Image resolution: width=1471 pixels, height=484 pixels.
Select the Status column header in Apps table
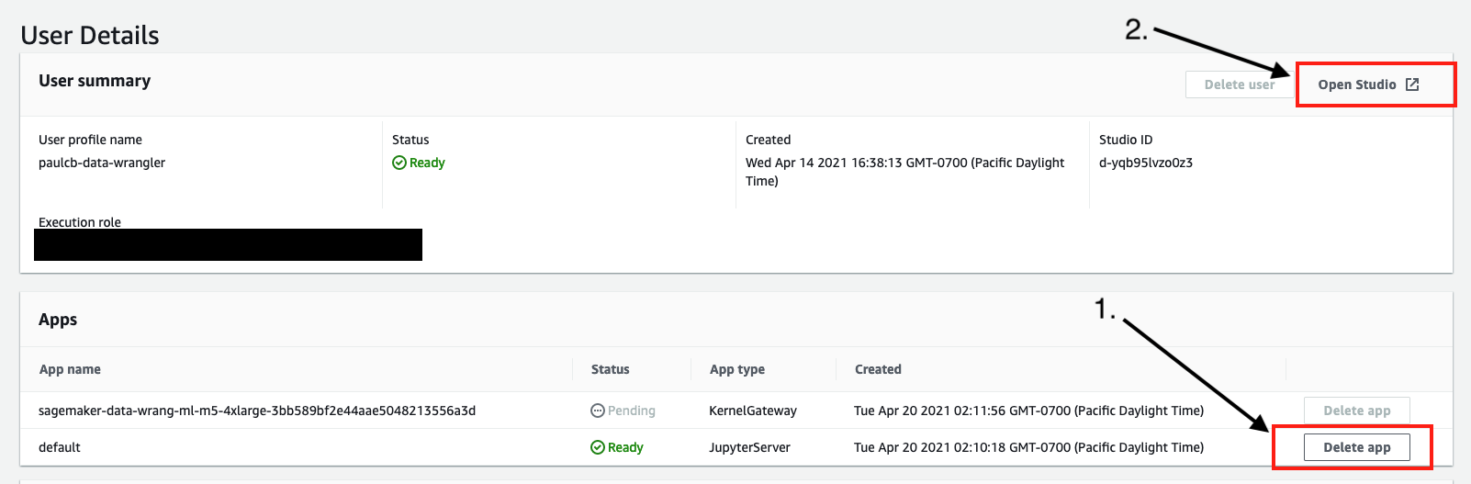pos(610,369)
